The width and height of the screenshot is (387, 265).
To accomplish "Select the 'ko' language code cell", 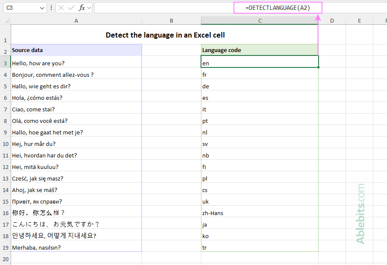I will click(260, 234).
